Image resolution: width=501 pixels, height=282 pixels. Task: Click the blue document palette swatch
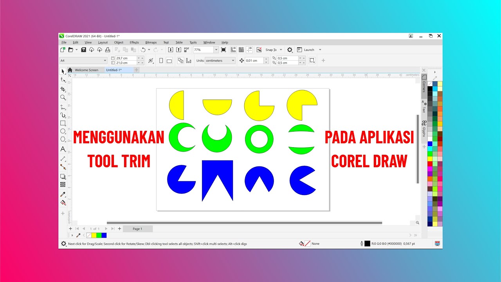pos(104,235)
